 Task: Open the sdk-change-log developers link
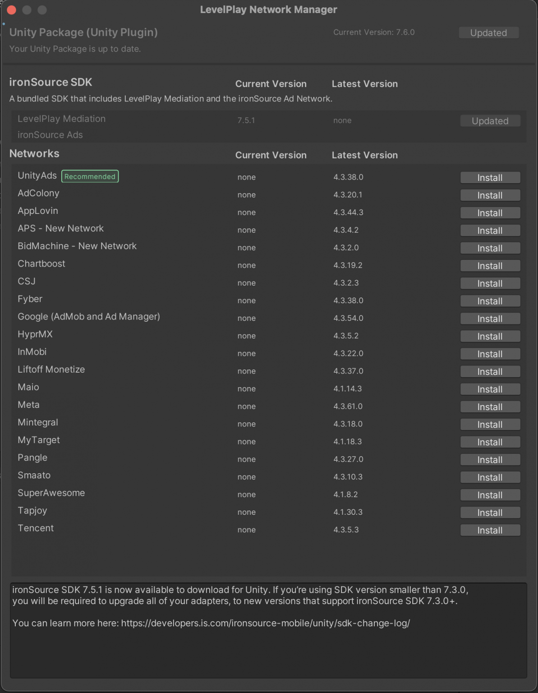click(x=266, y=623)
